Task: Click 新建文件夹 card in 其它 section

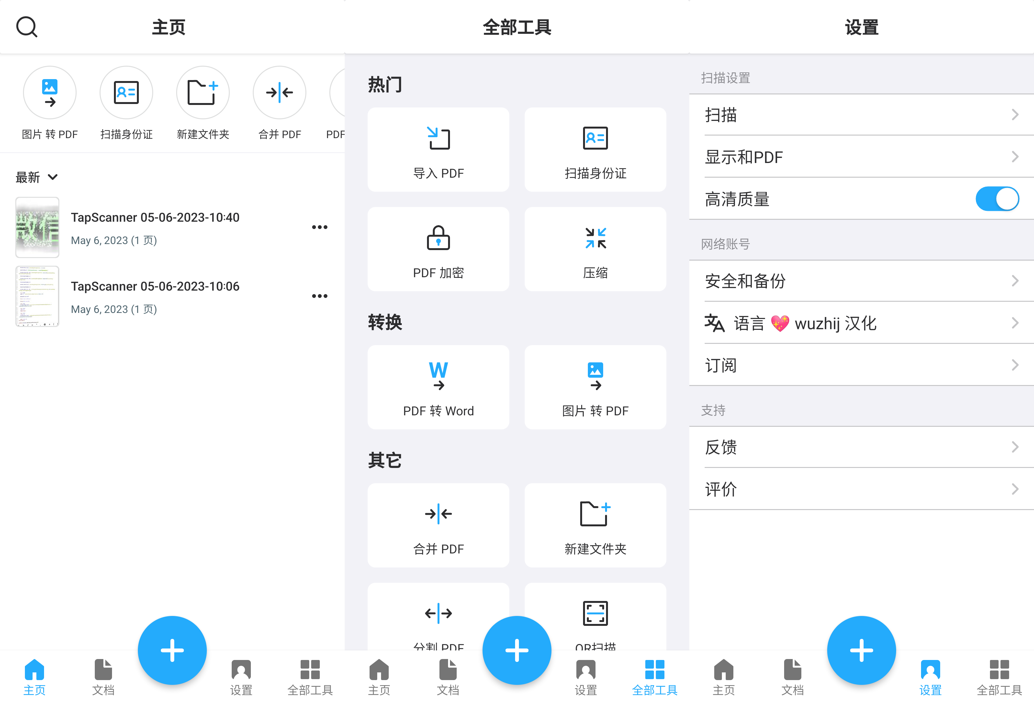Action: 595,525
